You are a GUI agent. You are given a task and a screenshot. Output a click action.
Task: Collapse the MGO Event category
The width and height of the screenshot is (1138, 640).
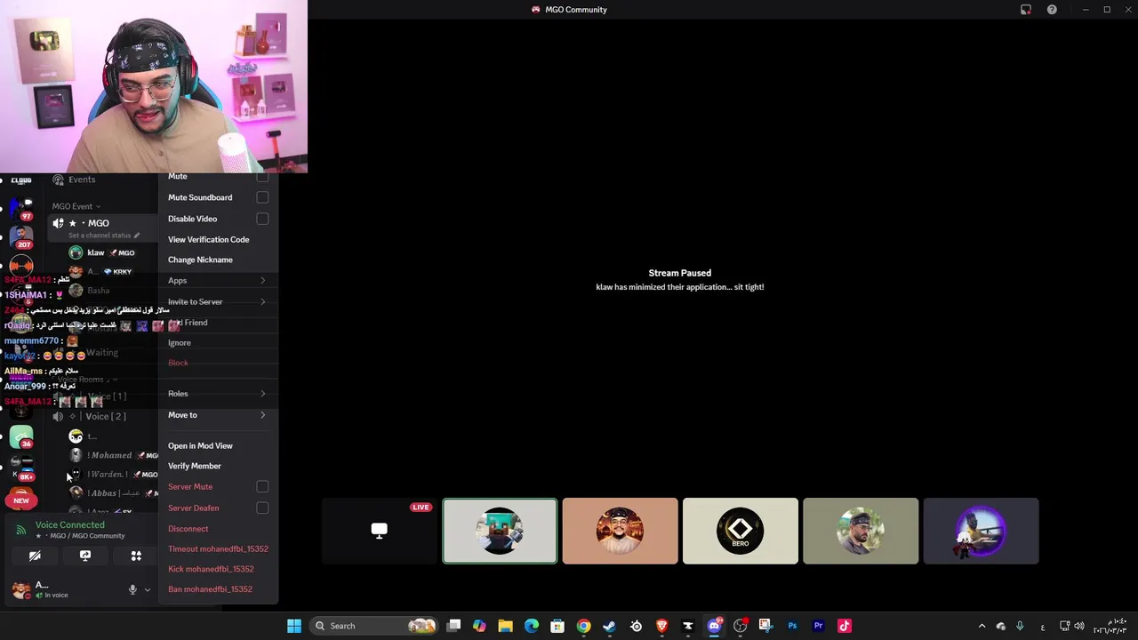point(76,206)
